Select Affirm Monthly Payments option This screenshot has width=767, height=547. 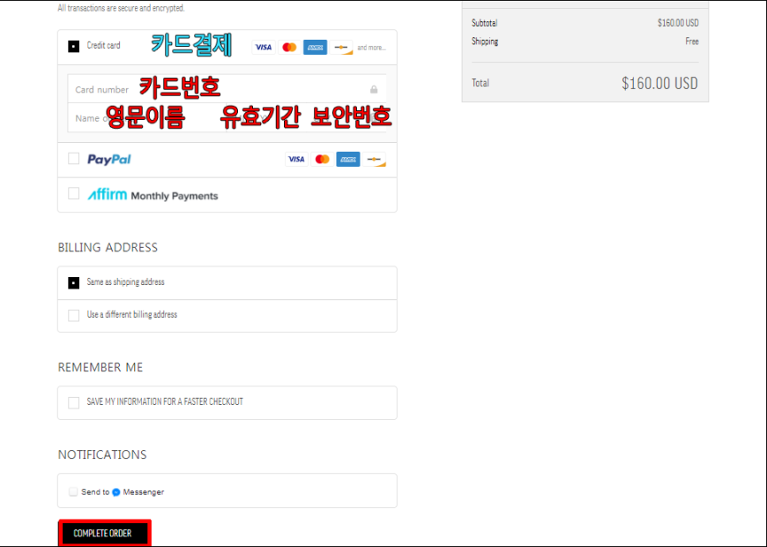(x=73, y=193)
